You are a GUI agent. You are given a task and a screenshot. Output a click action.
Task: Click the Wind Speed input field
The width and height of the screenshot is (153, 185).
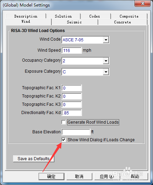click(x=72, y=51)
